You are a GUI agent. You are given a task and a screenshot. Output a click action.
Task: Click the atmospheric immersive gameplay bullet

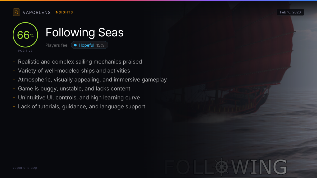[92, 80]
